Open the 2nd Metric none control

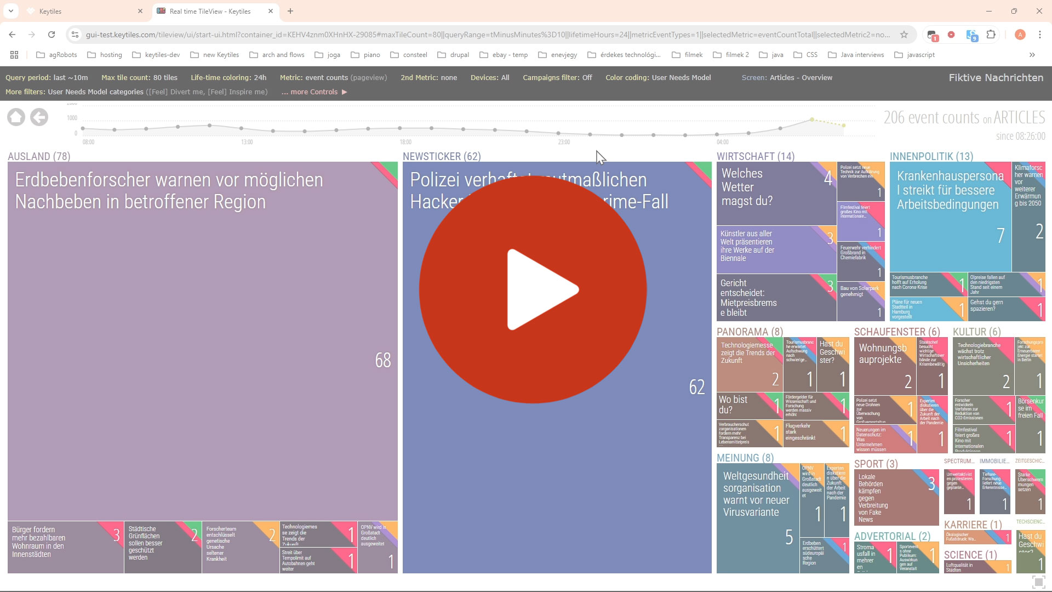(x=428, y=78)
